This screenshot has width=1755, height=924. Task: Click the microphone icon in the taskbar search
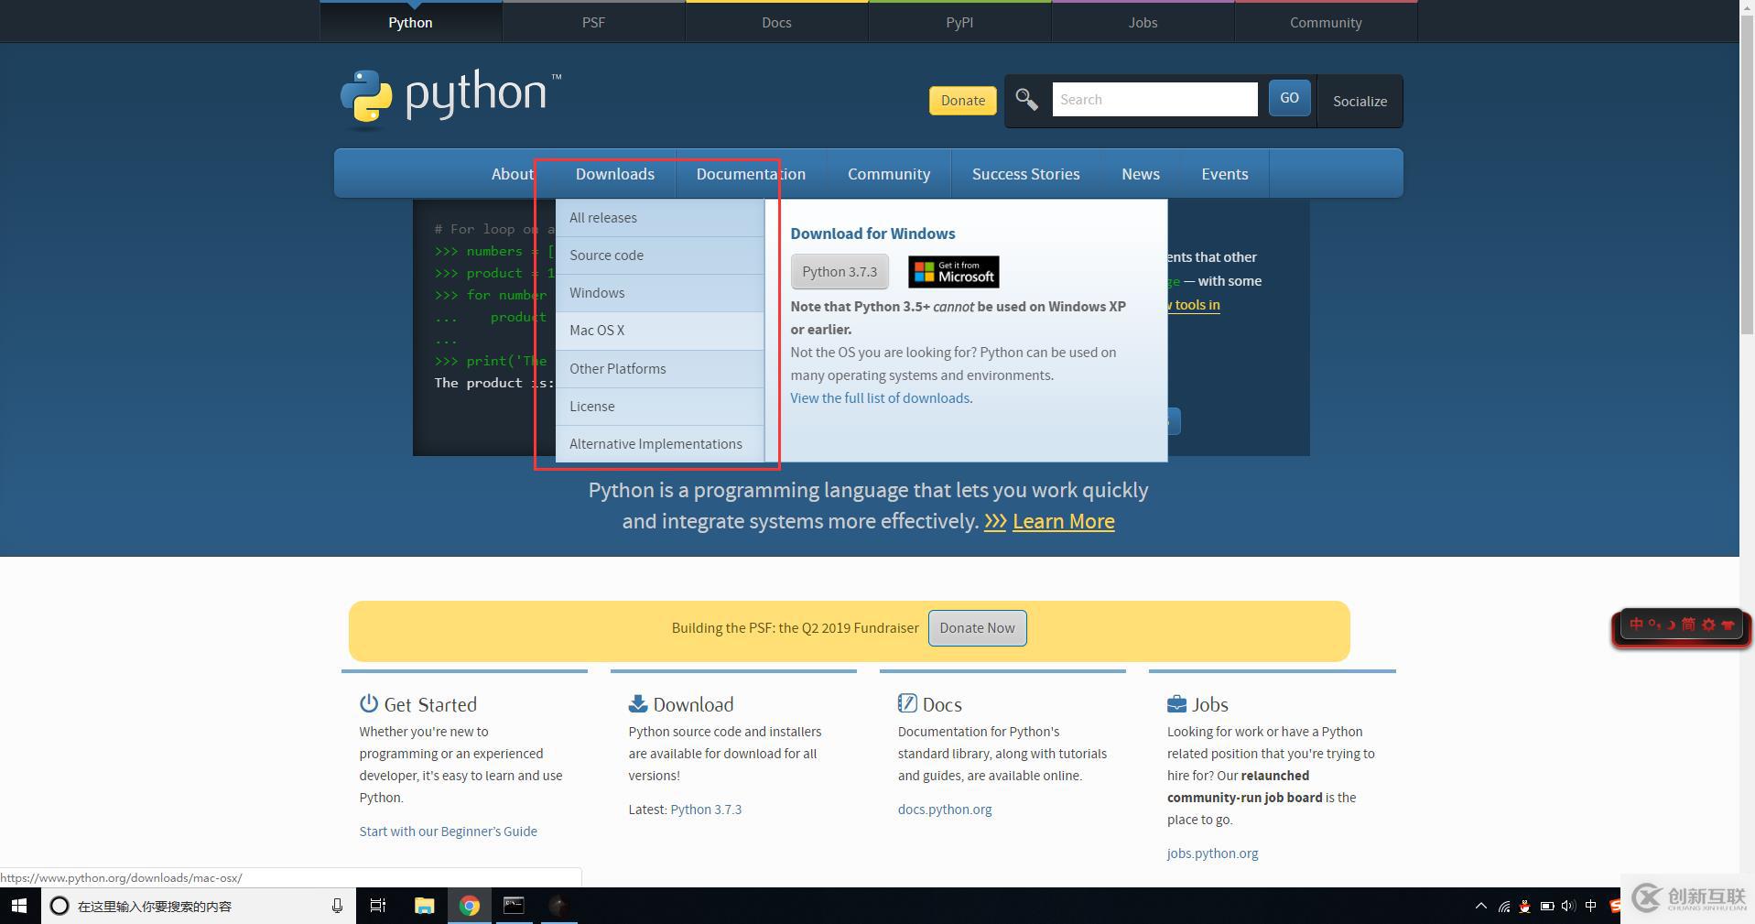point(337,906)
